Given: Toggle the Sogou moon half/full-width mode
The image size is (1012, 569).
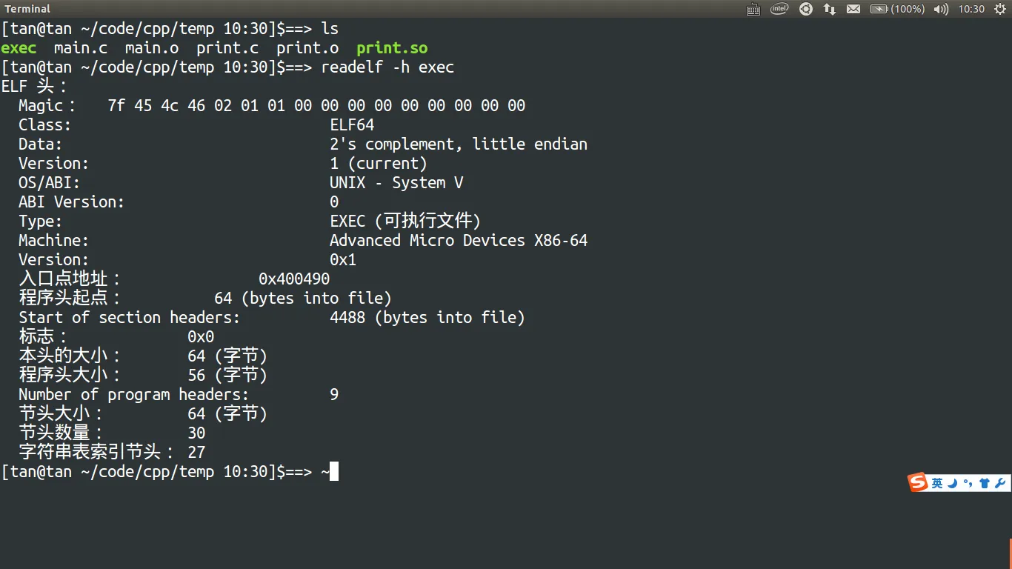Looking at the screenshot, I should pos(953,483).
